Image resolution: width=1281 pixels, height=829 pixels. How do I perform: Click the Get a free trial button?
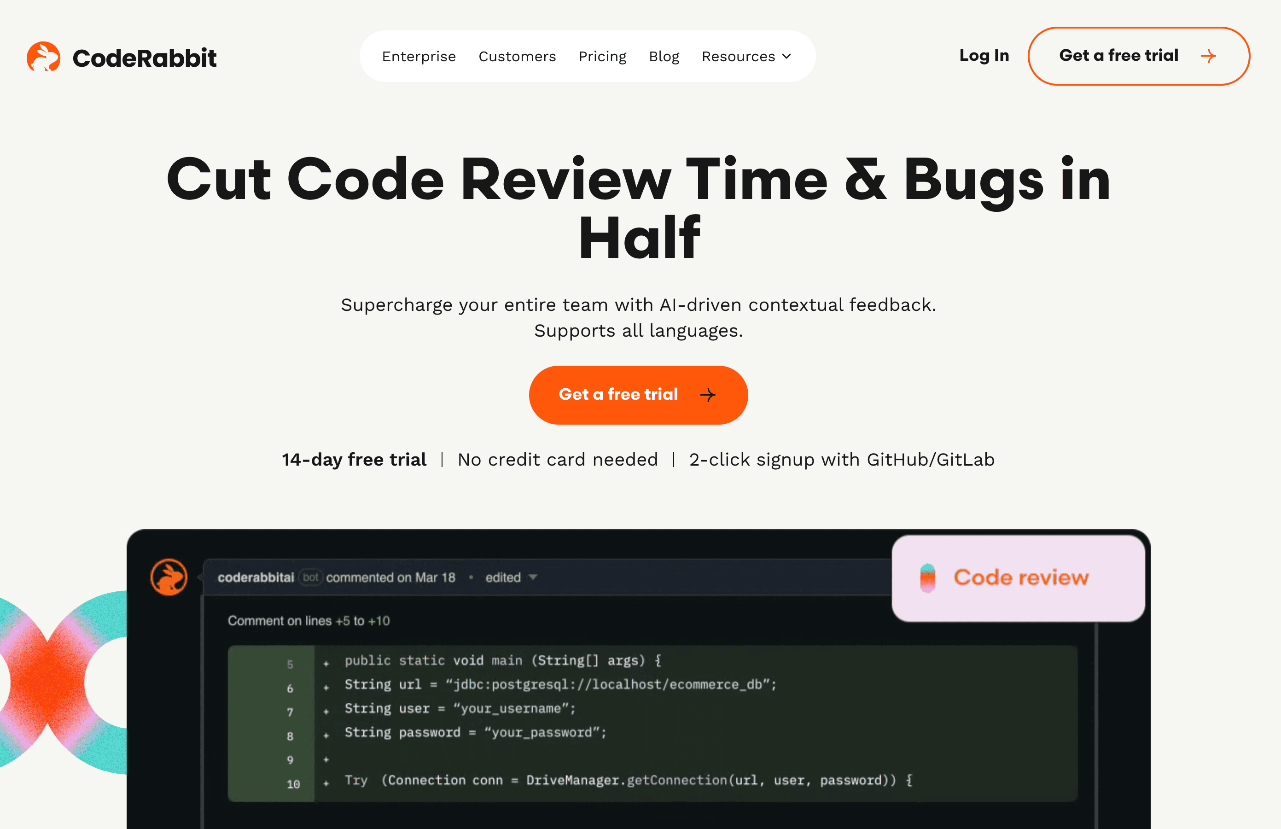(x=640, y=395)
